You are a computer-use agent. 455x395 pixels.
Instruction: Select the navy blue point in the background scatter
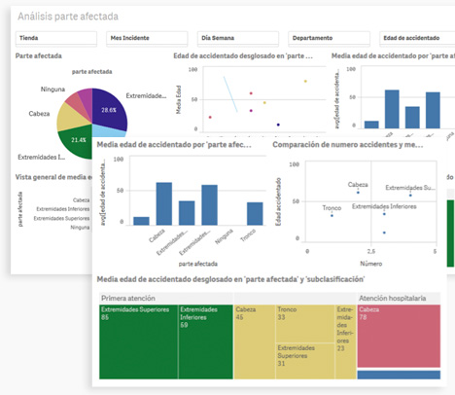pos(278,125)
